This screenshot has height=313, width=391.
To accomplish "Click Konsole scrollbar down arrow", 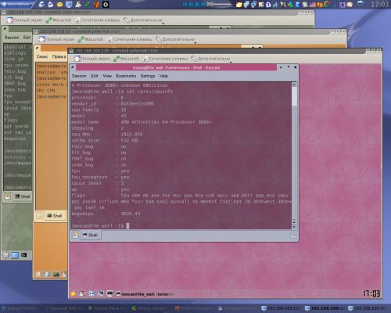I will coord(294,227).
